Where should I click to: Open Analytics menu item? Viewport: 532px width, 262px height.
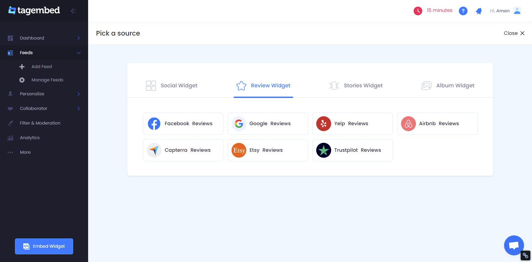30,138
